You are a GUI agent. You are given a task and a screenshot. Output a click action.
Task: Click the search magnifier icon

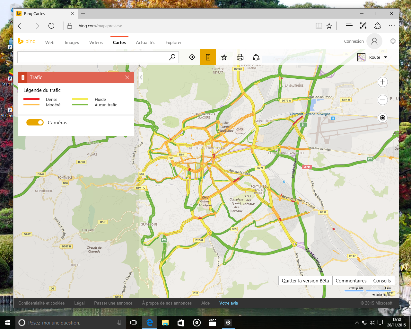point(172,57)
